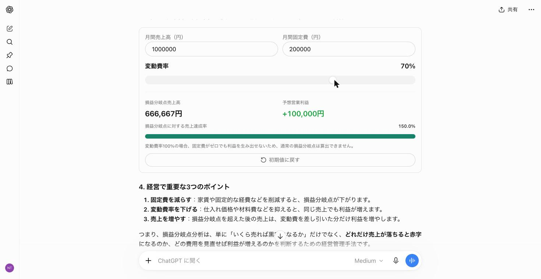Screen dimensions: 541x279
Task: Click the microphone dictation icon
Action: click(396, 261)
